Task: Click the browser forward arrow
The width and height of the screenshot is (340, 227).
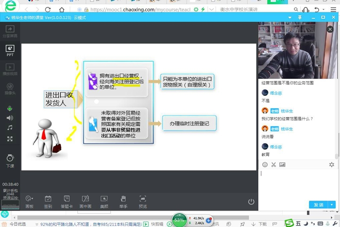Action: click(37, 9)
